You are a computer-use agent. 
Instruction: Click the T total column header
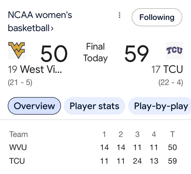(172, 134)
